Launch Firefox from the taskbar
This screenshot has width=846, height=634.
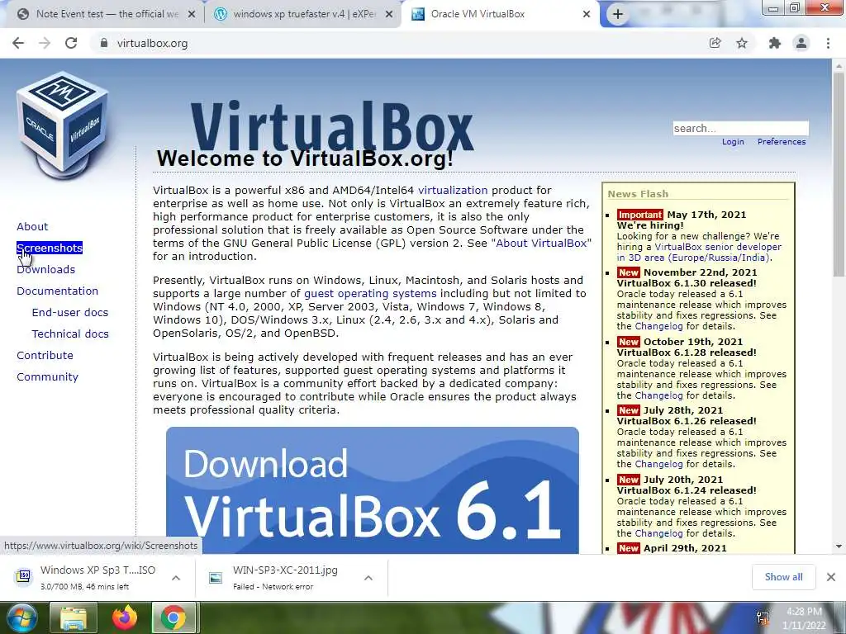pos(124,617)
